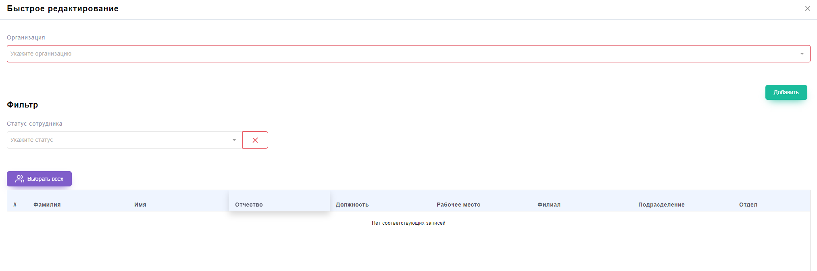Click the Выбрать всех button
This screenshot has width=817, height=271.
click(x=39, y=179)
